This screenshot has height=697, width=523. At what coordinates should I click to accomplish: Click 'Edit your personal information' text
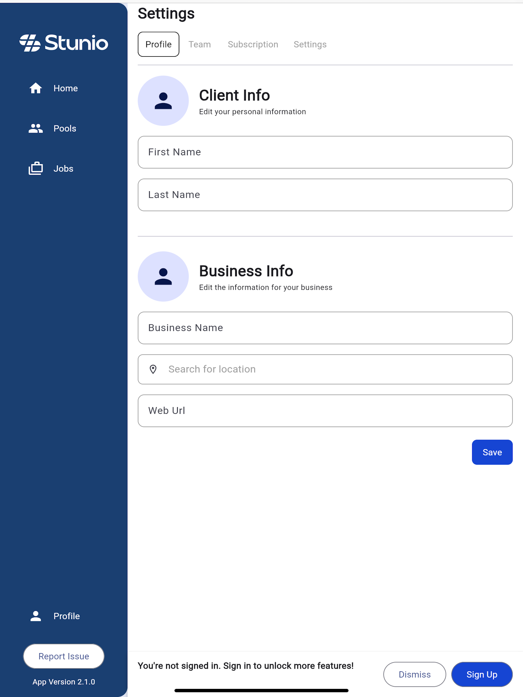pos(253,112)
